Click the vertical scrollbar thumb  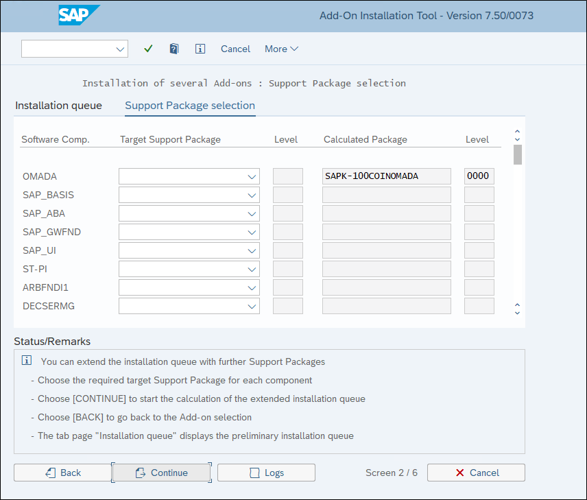click(518, 154)
